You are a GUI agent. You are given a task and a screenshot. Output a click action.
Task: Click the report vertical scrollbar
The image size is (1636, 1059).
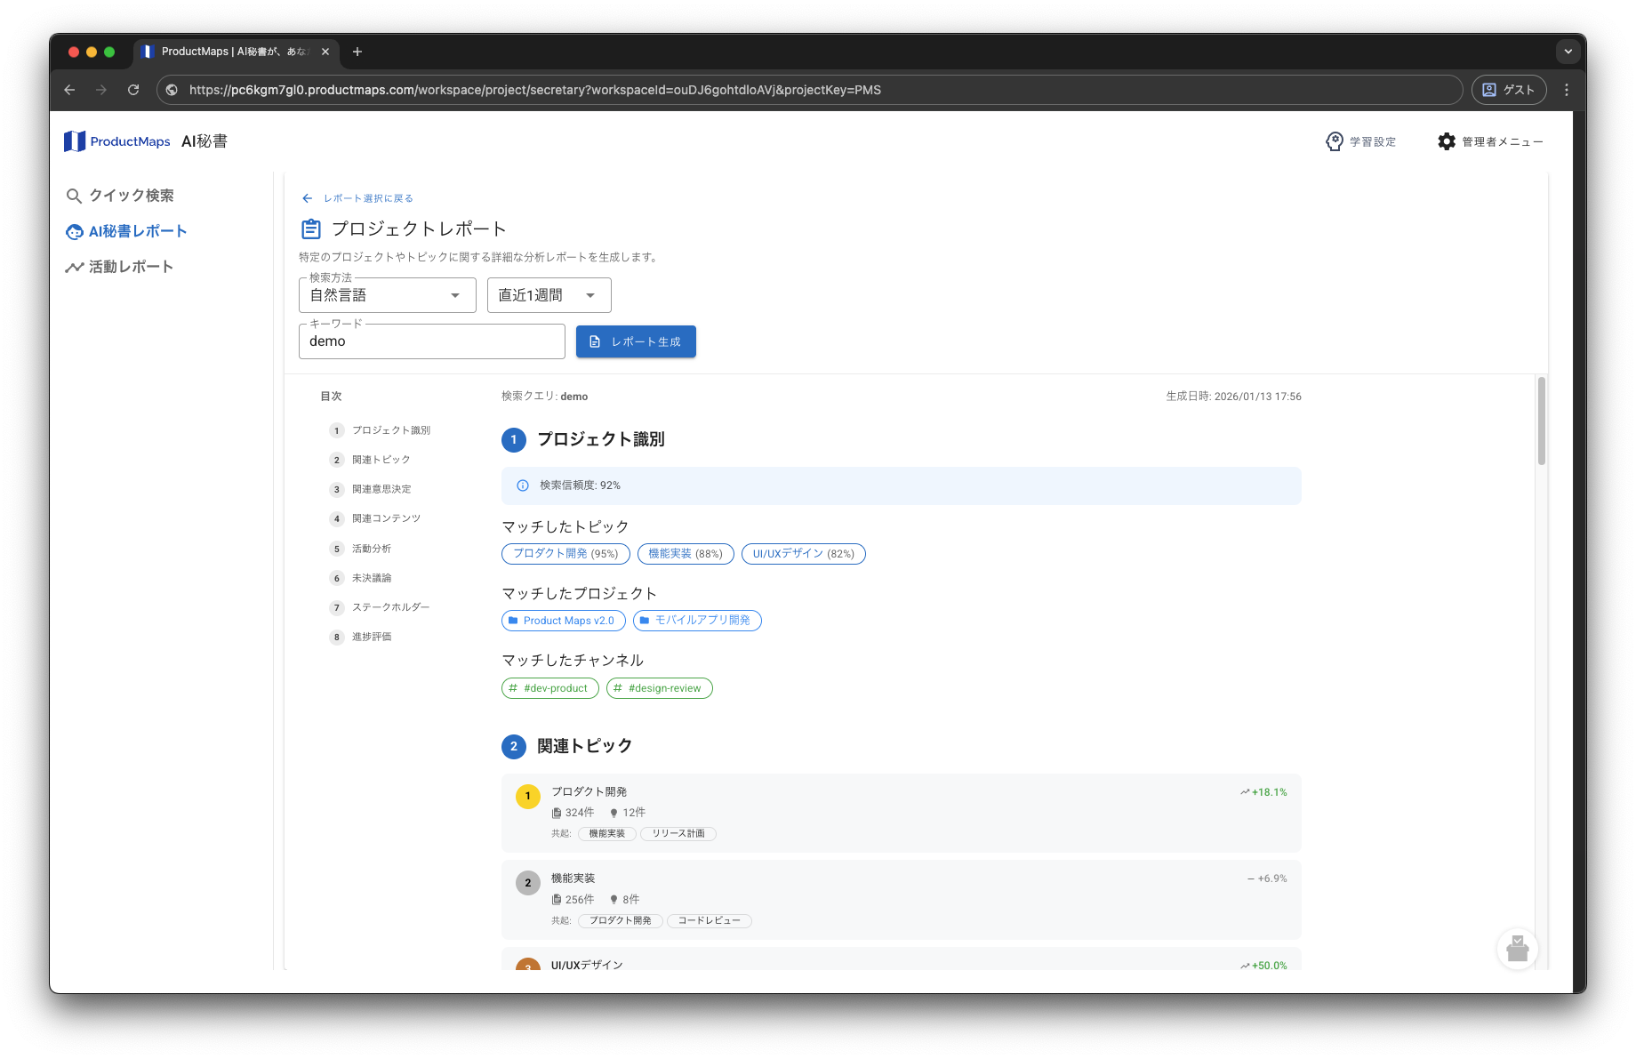coord(1541,421)
